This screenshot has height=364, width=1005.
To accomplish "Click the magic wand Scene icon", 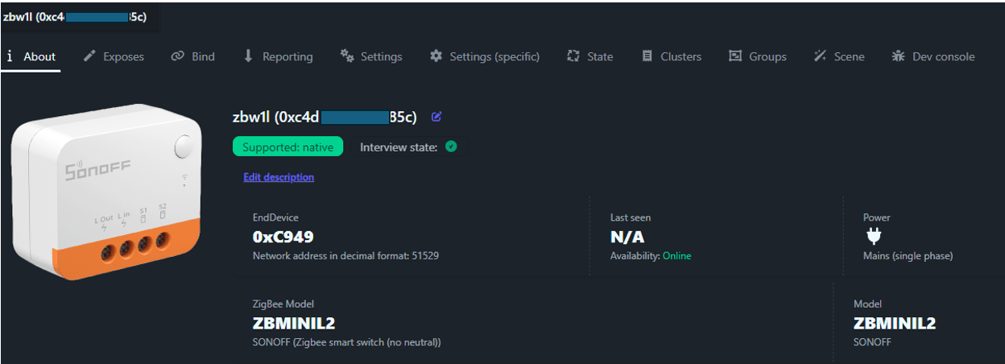I will click(x=820, y=56).
